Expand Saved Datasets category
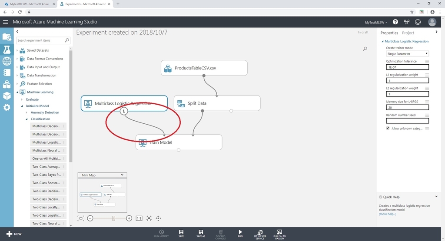 coord(17,50)
